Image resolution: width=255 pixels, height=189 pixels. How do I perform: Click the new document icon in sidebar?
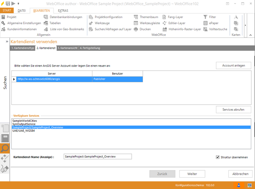coord(5,128)
